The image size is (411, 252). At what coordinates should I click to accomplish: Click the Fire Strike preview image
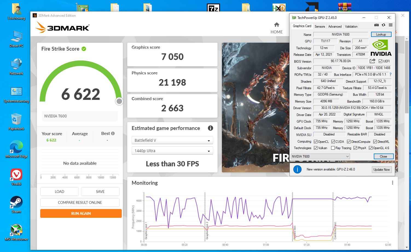[x=256, y=107]
